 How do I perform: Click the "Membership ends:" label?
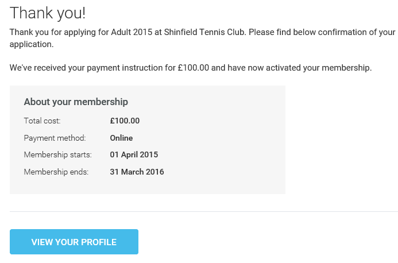pos(56,172)
